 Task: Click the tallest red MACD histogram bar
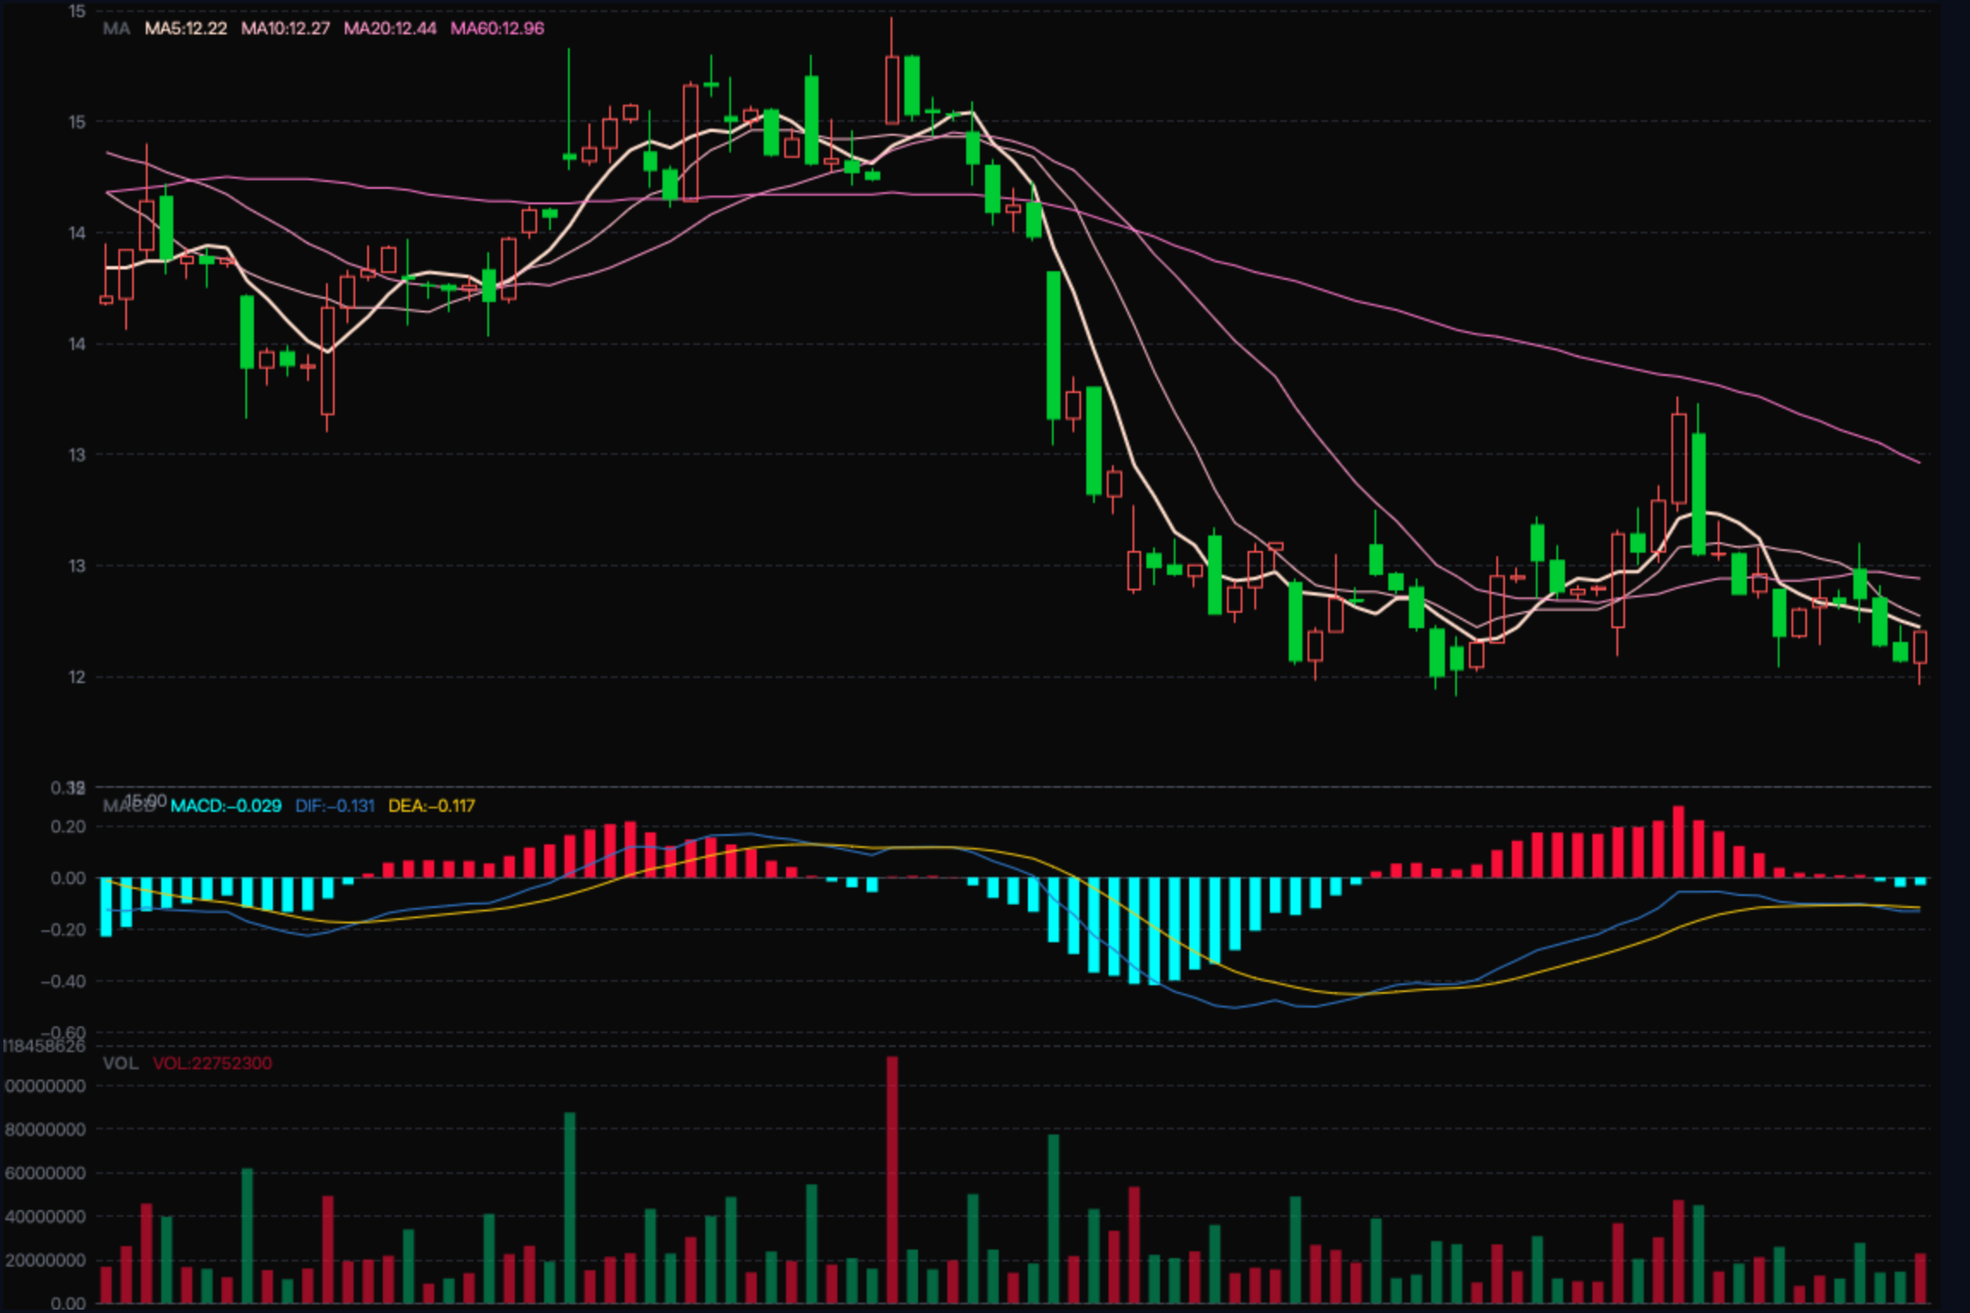tap(1678, 842)
